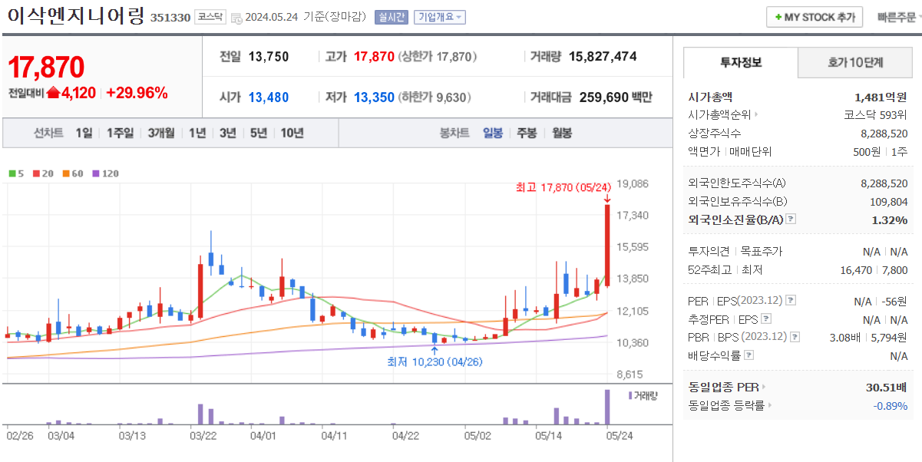Select 1일 line chart period
922x462 pixels.
tap(84, 133)
